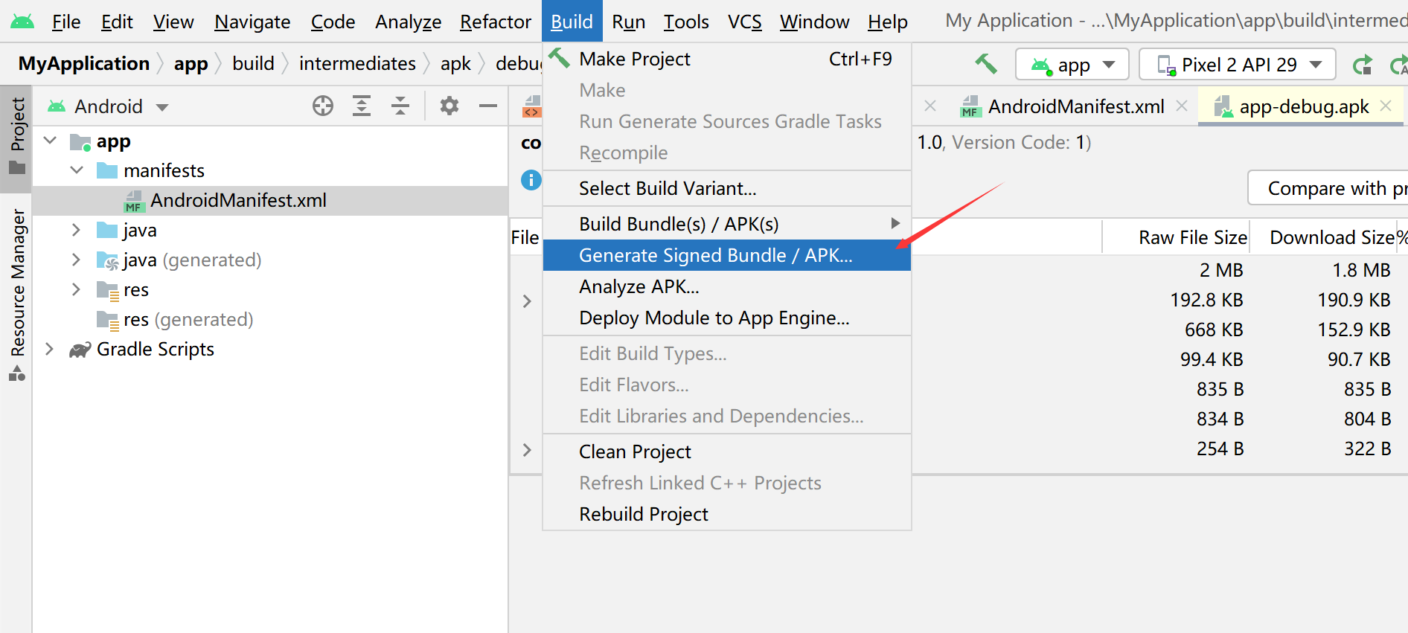The height and width of the screenshot is (633, 1408).
Task: Close the AndroidManifest.xml tab
Action: pyautogui.click(x=1182, y=106)
